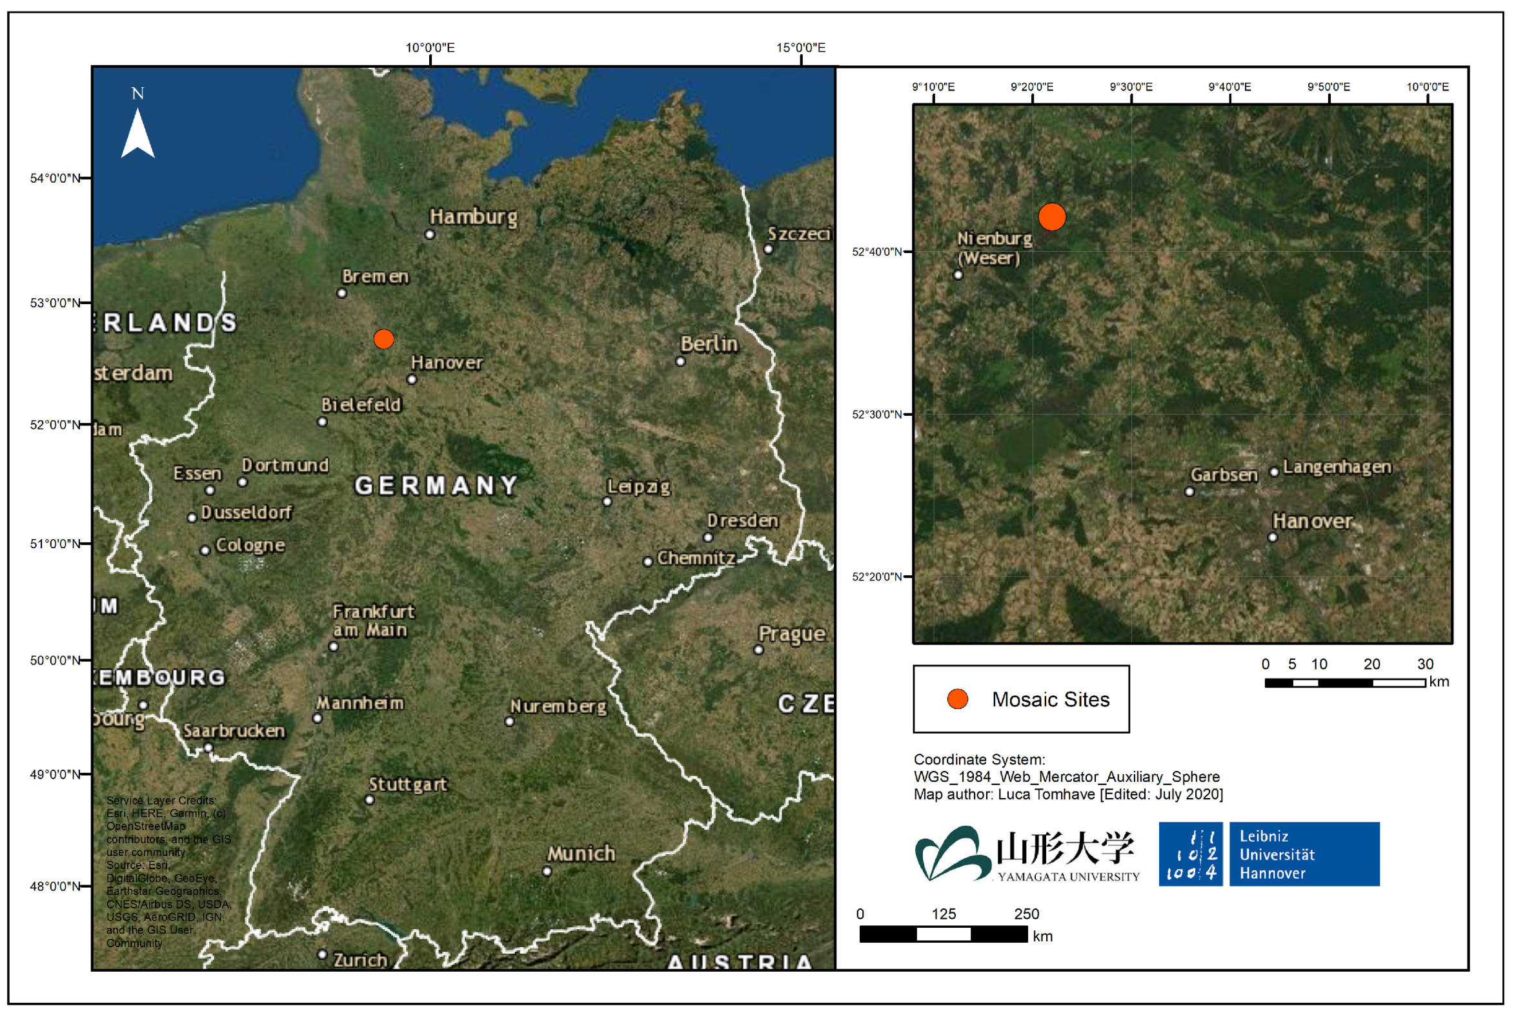Click the 0-250 km scale bar
1516x1015 pixels.
[x=943, y=934]
